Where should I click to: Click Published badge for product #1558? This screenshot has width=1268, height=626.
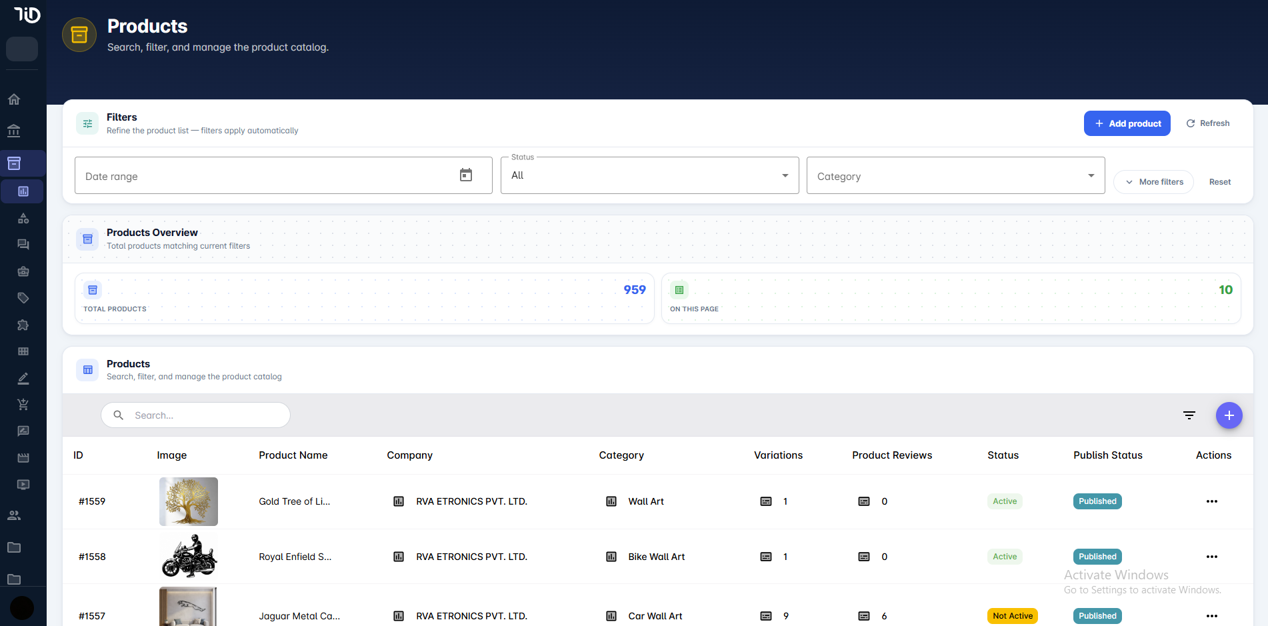coord(1097,557)
